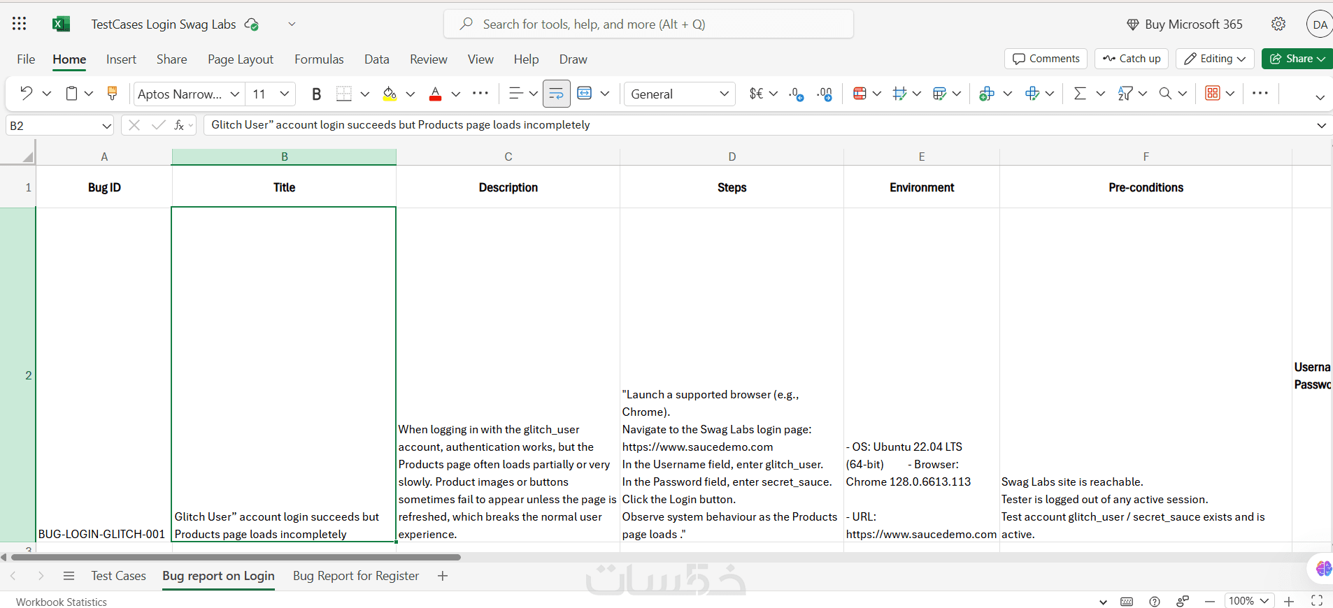Open the File menu
The width and height of the screenshot is (1333, 608).
pos(26,59)
